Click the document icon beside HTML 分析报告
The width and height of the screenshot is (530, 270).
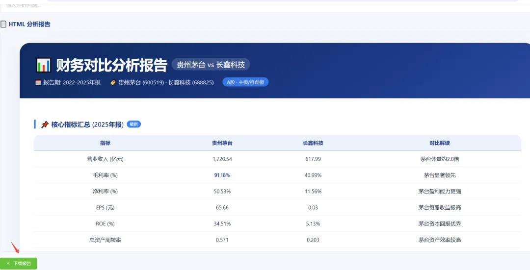point(3,25)
